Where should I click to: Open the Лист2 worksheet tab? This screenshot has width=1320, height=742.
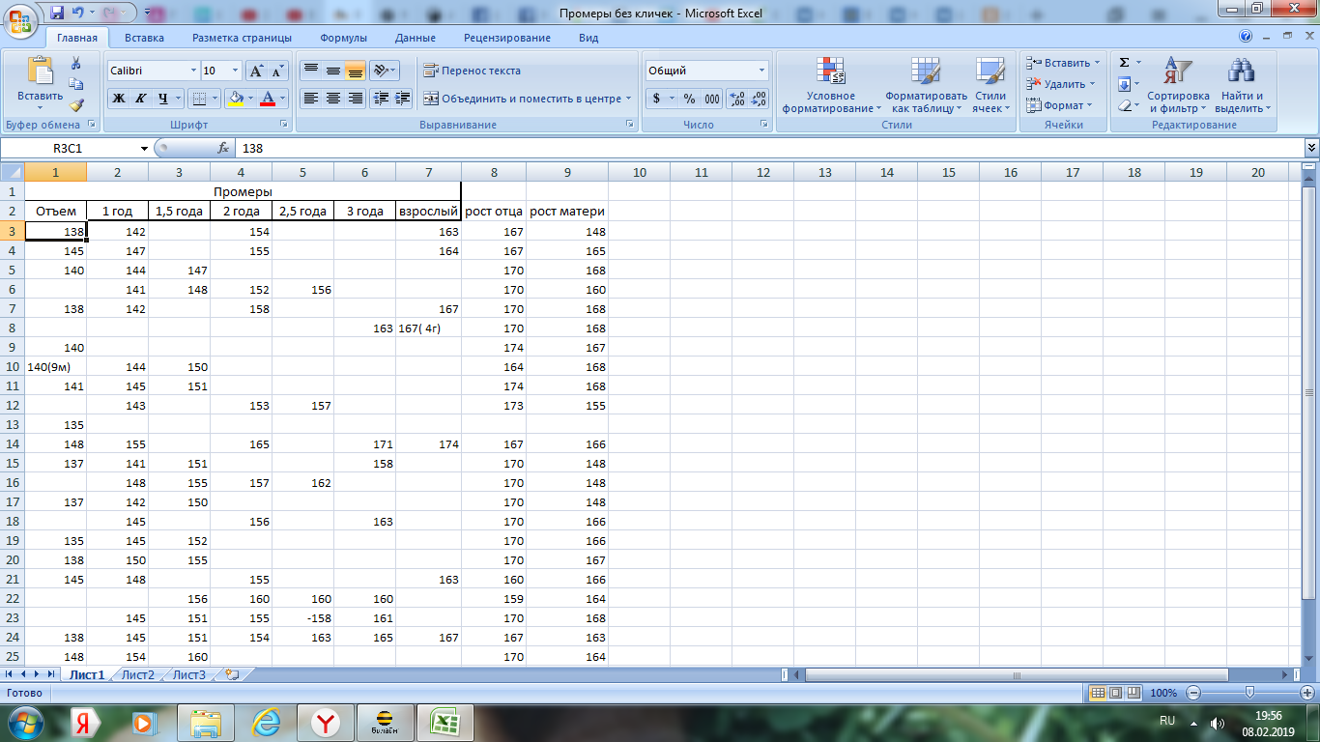[138, 675]
